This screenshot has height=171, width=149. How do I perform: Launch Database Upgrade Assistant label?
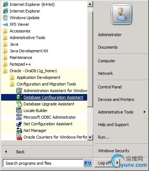tap(49, 104)
